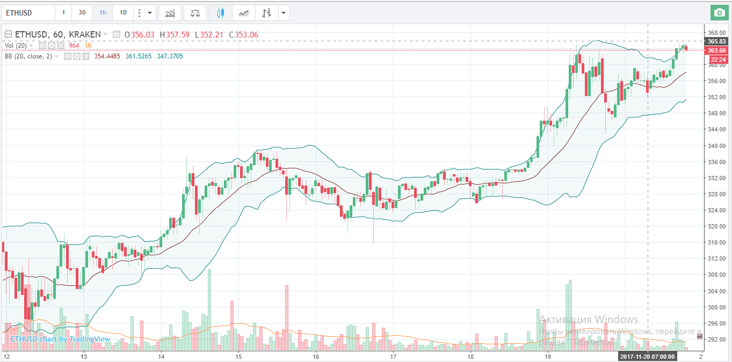Take a chart snapshot with camera
Image resolution: width=732 pixels, height=362 pixels.
click(718, 12)
